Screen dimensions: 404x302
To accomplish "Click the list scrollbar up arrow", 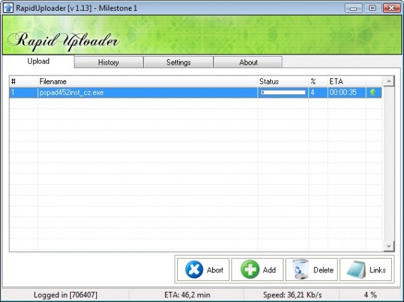I will (389, 82).
